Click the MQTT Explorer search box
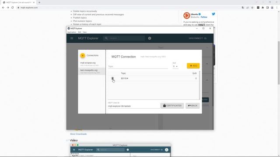This screenshot has height=157, width=280. (x=124, y=38)
